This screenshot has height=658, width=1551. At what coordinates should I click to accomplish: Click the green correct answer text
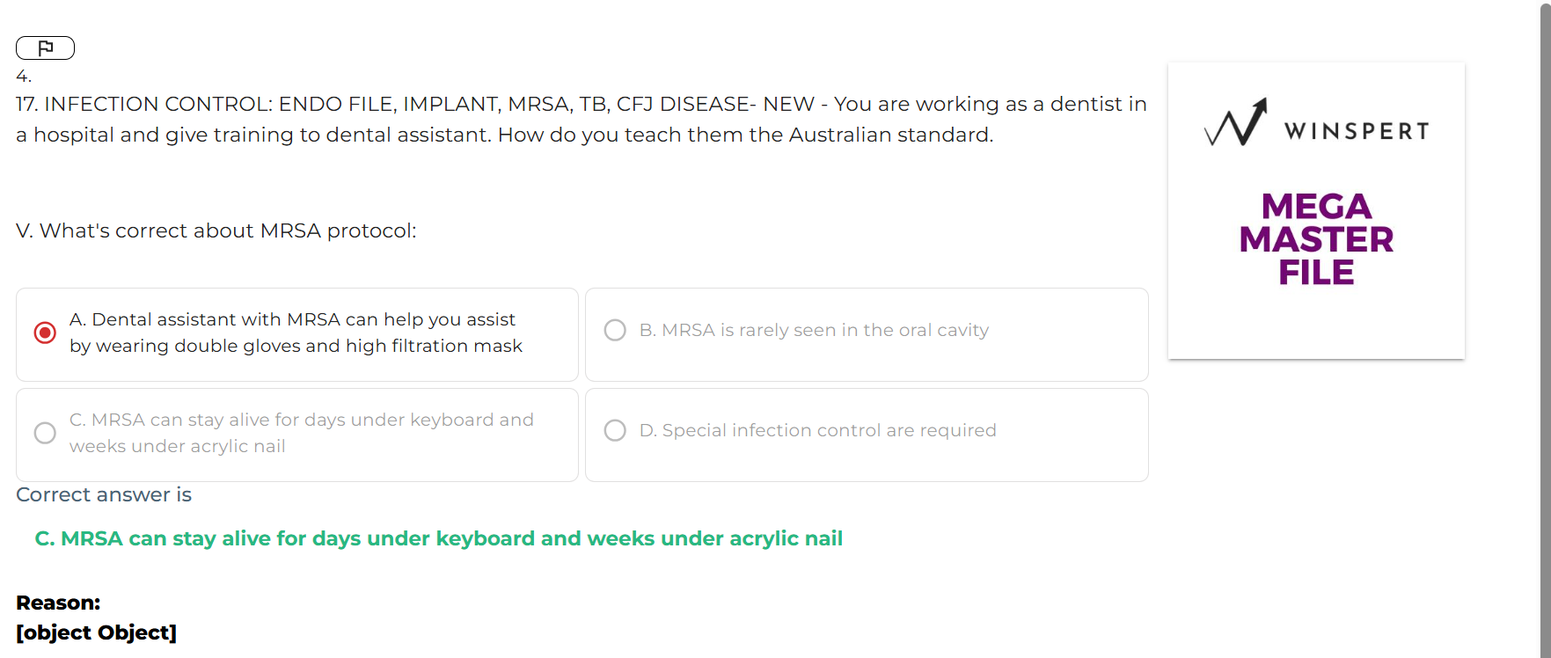click(438, 538)
